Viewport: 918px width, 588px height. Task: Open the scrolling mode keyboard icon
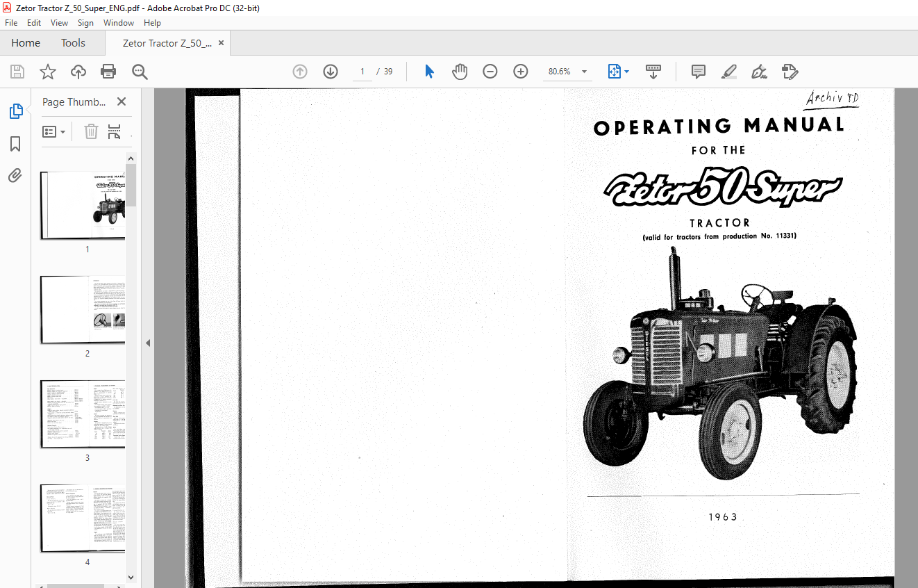(x=653, y=71)
